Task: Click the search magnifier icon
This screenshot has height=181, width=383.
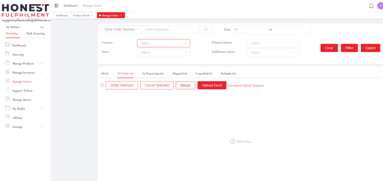Action: (x=206, y=29)
